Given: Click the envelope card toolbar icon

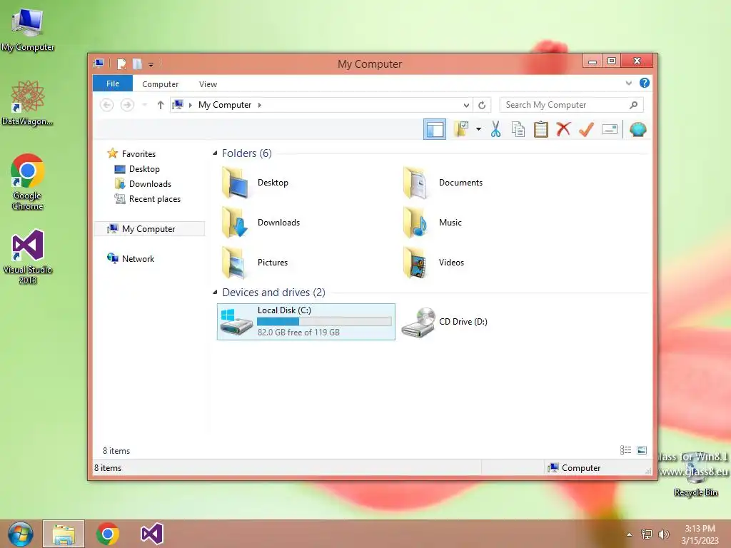Looking at the screenshot, I should (x=610, y=129).
